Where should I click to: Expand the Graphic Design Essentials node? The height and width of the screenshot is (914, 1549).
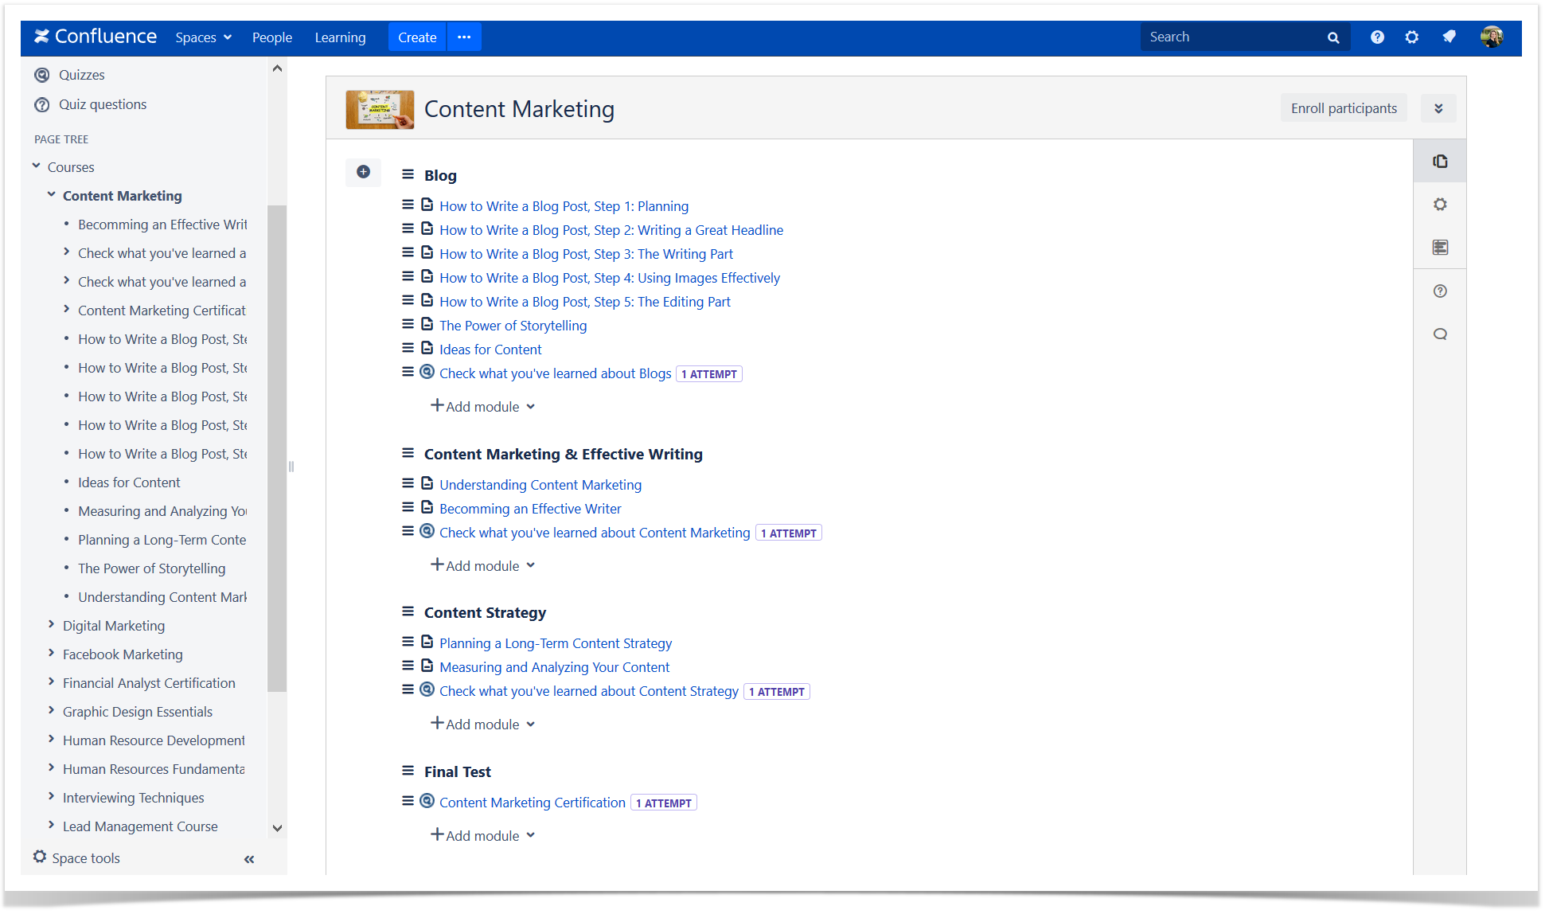[x=52, y=711]
